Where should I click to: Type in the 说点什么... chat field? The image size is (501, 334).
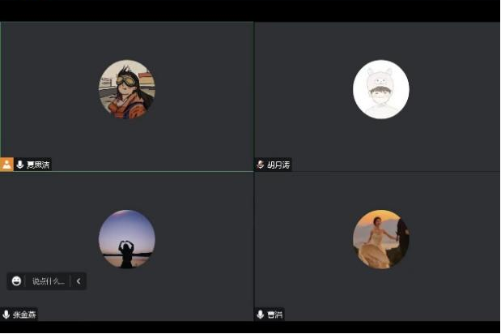(x=48, y=281)
